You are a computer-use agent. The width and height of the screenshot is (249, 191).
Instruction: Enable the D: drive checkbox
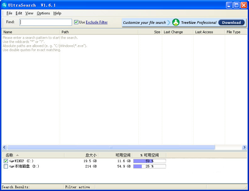[x=6, y=166]
